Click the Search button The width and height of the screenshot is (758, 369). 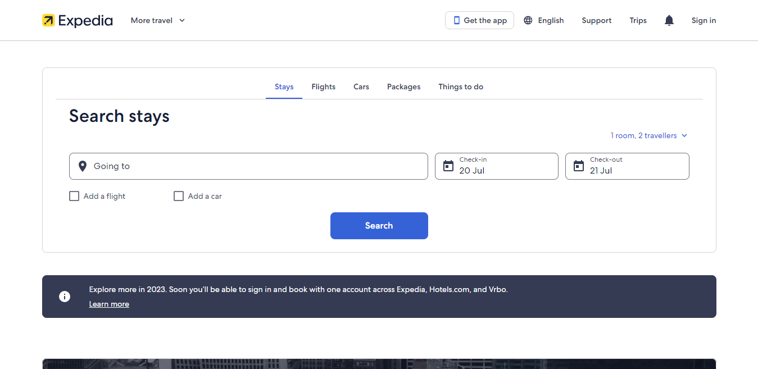click(379, 225)
